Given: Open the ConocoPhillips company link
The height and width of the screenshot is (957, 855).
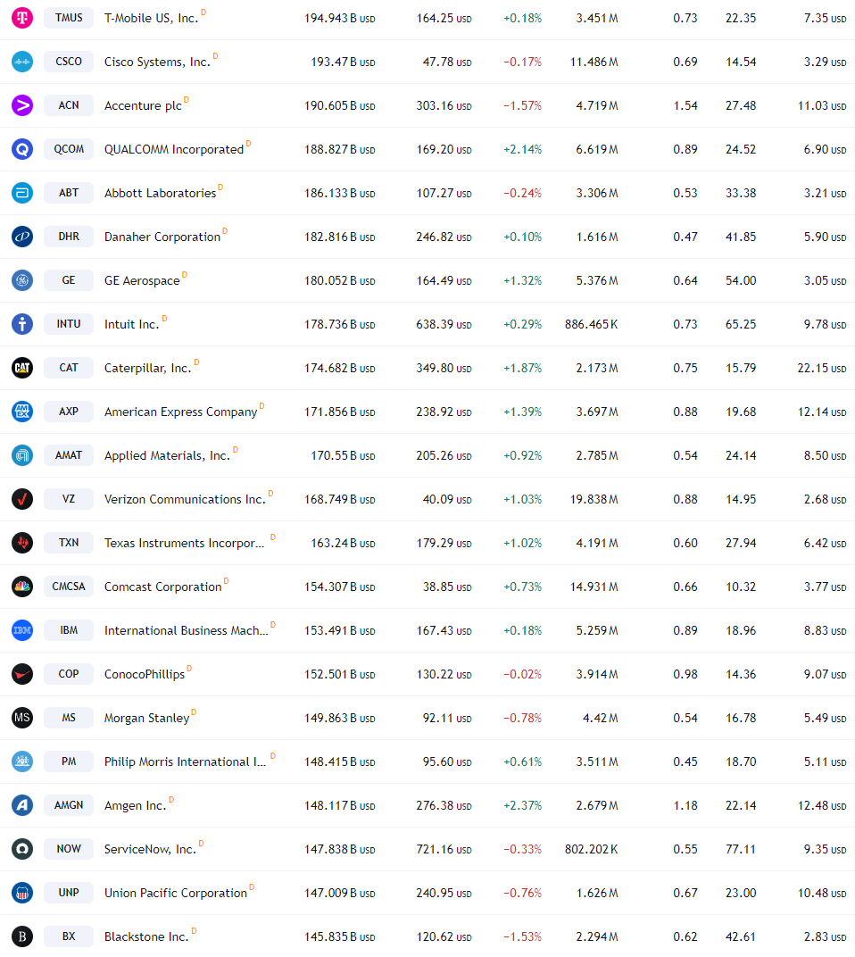Looking at the screenshot, I should click(145, 674).
